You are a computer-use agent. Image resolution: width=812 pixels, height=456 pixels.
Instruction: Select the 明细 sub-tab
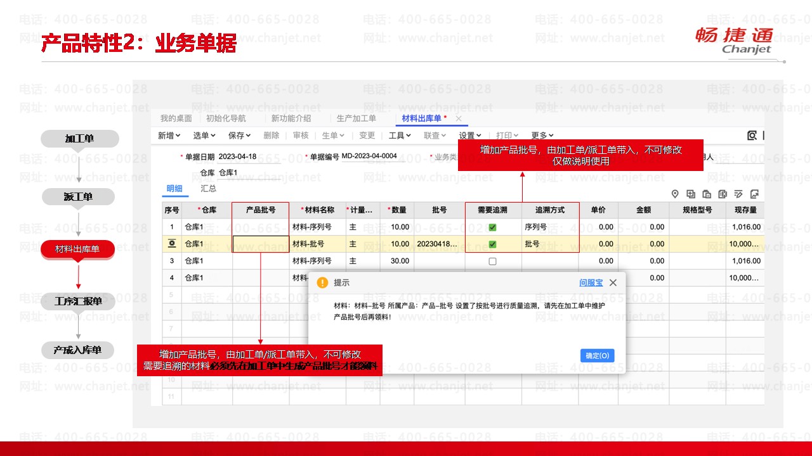[174, 189]
